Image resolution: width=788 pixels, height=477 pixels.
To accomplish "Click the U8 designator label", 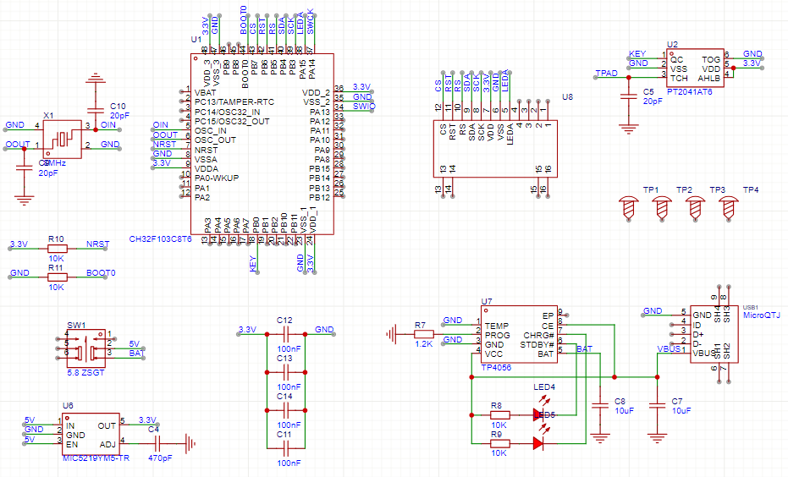I will pos(567,97).
